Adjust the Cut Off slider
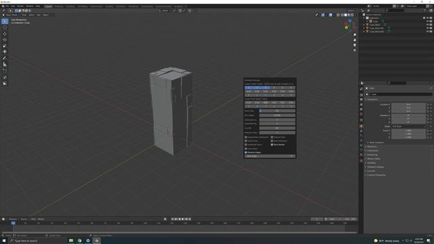 277,128
